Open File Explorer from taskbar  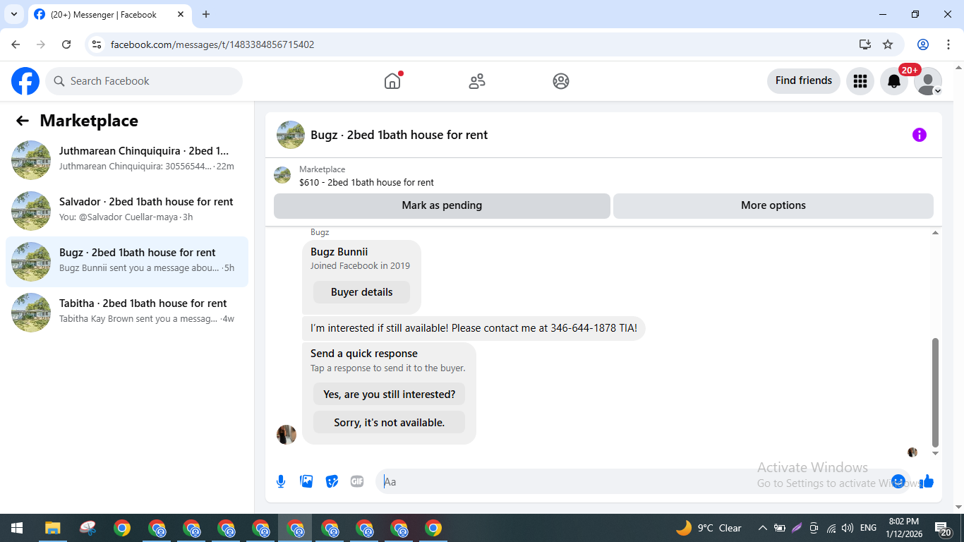(53, 528)
